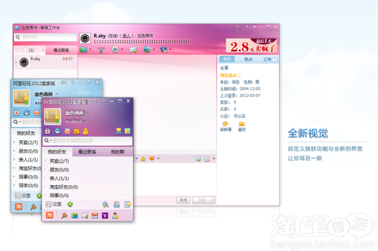Click the remote assistance globe-monitor icon

click(147, 50)
